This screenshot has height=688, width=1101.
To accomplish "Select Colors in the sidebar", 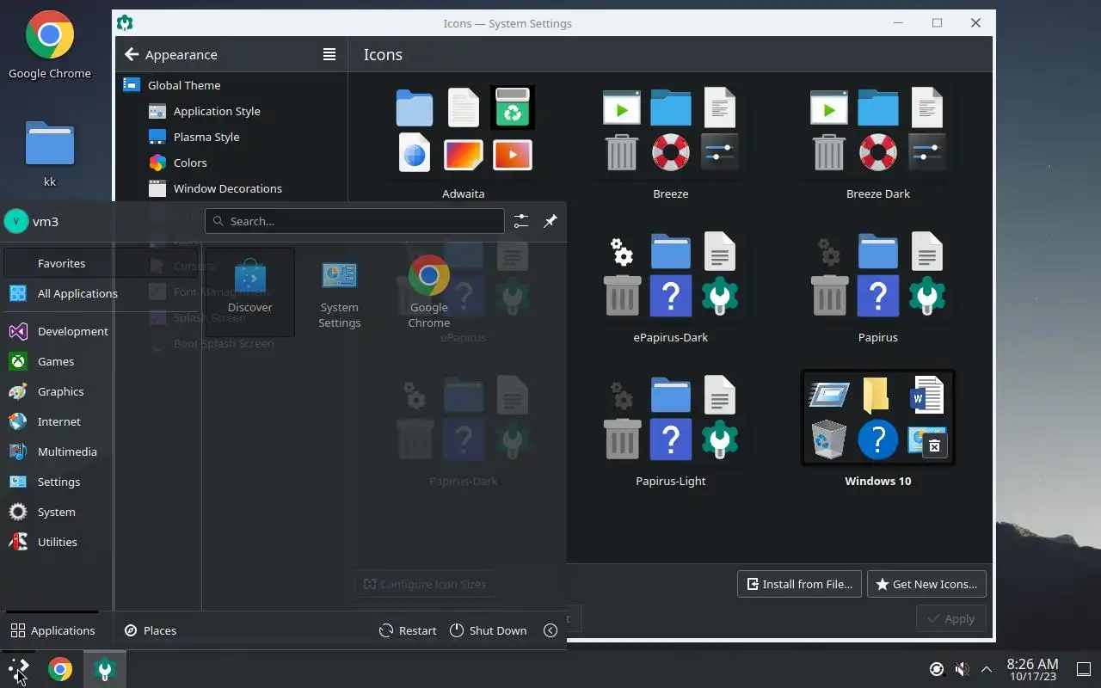I will pyautogui.click(x=231, y=163).
